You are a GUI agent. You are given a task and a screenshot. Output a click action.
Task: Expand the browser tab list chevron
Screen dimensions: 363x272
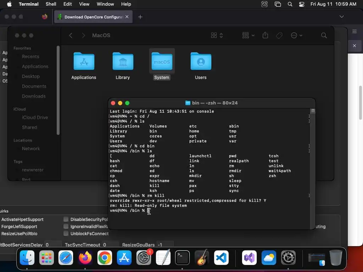coord(341,17)
